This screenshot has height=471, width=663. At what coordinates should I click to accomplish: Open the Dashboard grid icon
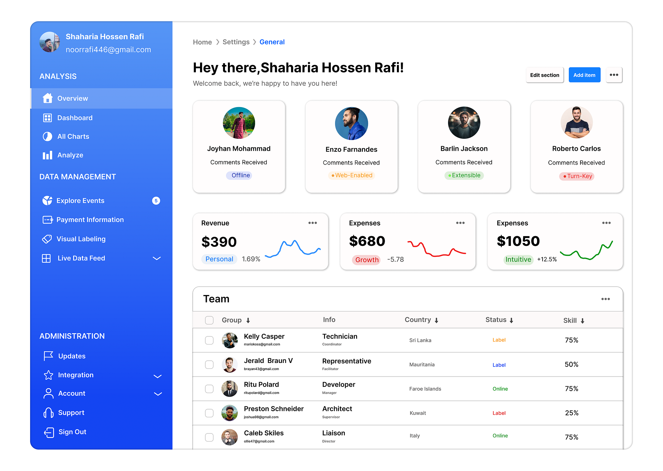point(48,118)
